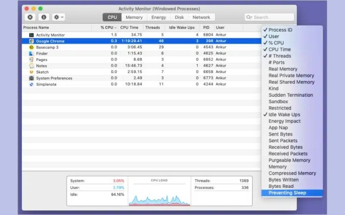Click the Google Chrome app icon
The width and height of the screenshot is (345, 215).
click(31, 41)
